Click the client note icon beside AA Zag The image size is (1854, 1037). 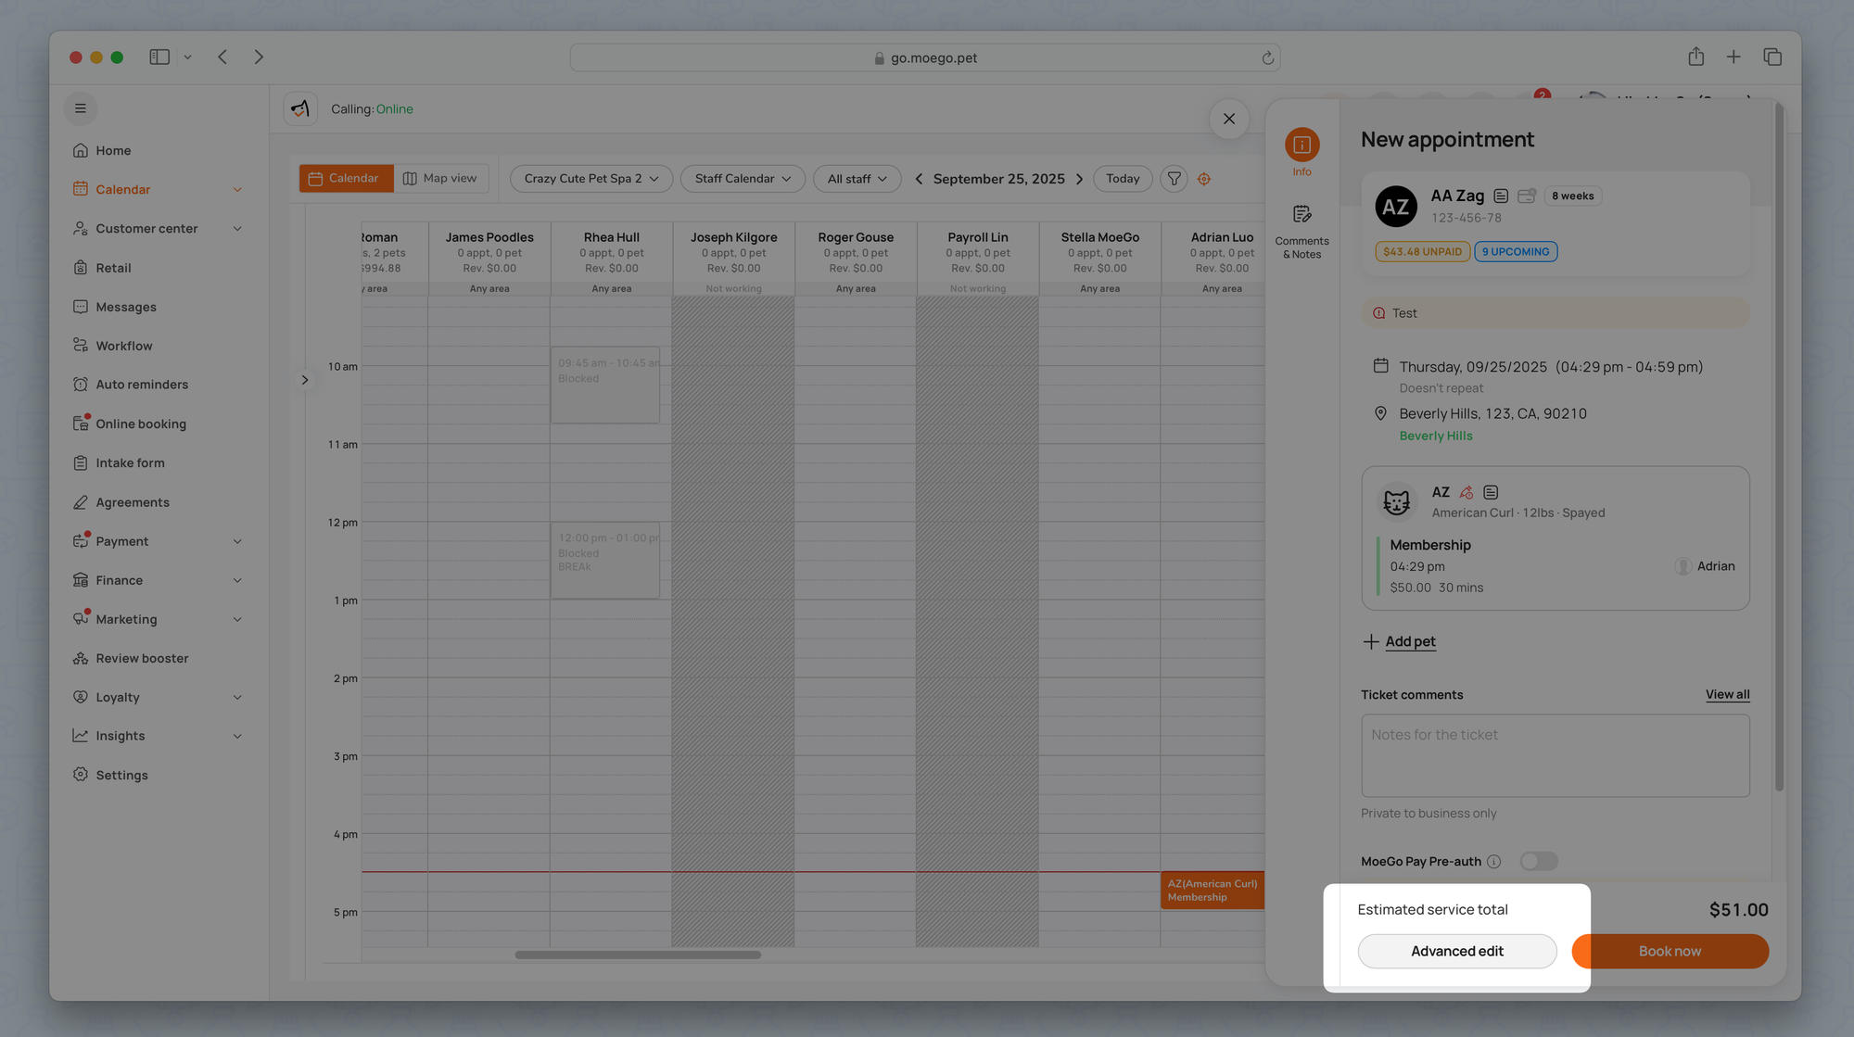pyautogui.click(x=1500, y=196)
